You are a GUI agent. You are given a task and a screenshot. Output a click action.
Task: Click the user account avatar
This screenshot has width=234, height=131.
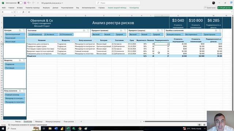point(214,3)
